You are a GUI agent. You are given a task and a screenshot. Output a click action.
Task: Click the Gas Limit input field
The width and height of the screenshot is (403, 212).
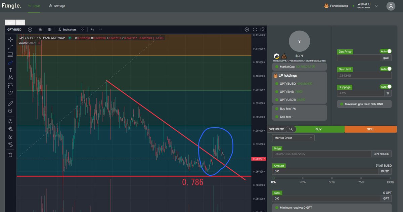click(364, 76)
